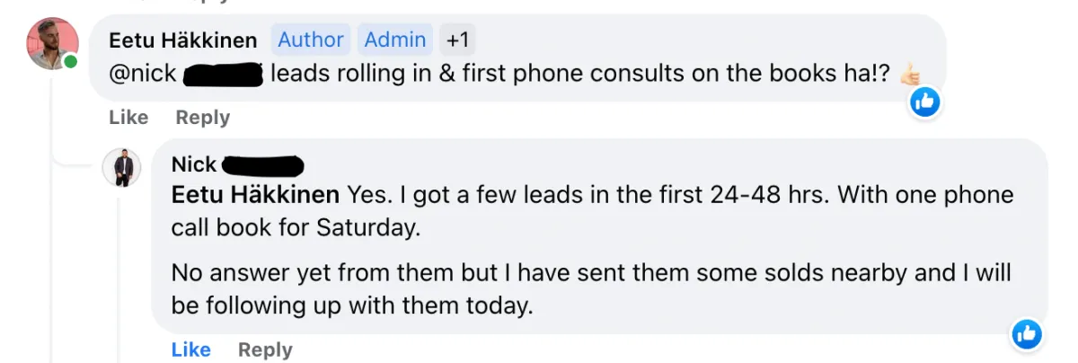
Task: Open Eetu Häkkinen's name in top comment
Action: click(x=182, y=40)
